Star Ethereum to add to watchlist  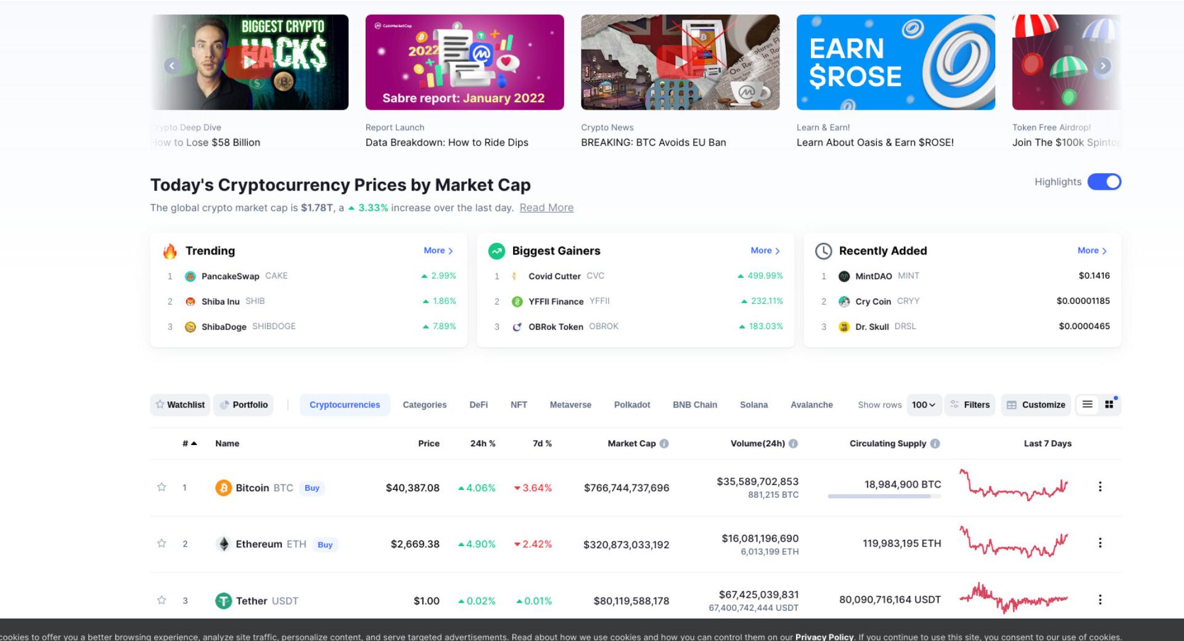tap(162, 543)
